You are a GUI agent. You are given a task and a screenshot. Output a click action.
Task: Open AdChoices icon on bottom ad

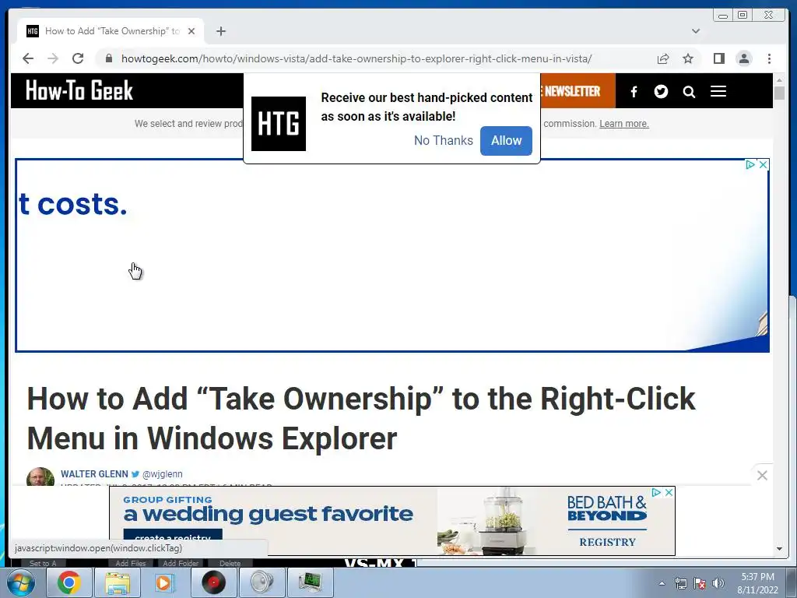pyautogui.click(x=657, y=492)
